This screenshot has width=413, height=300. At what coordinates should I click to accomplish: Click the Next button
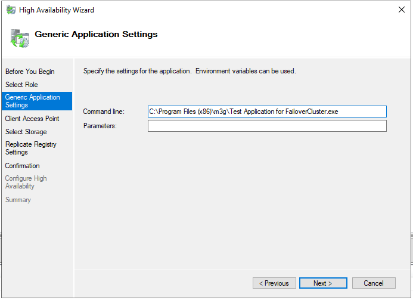point(323,283)
